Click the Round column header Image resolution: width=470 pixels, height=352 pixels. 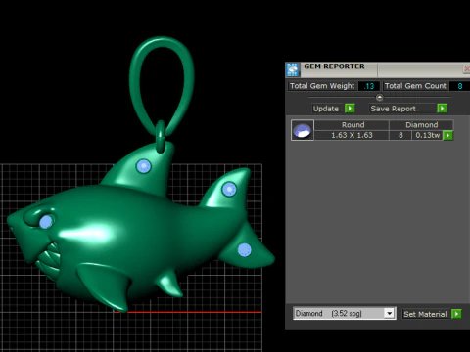tap(352, 125)
